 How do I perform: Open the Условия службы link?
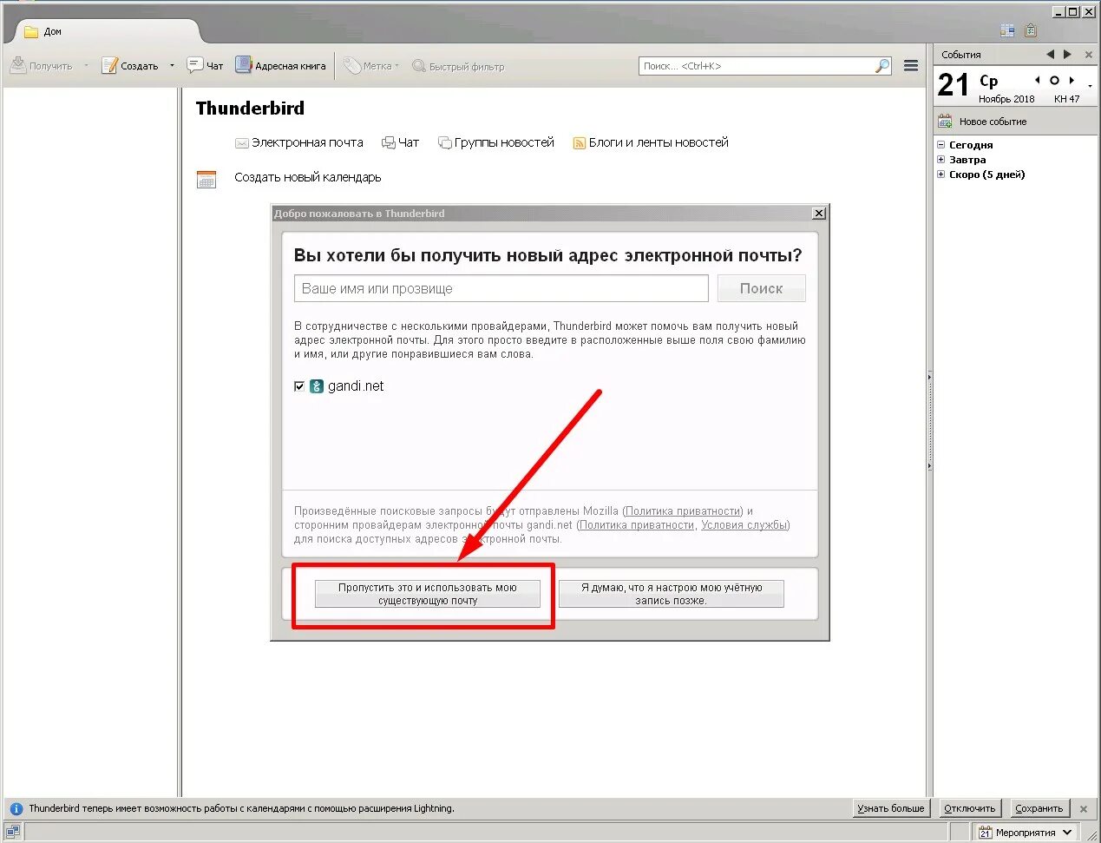(744, 525)
